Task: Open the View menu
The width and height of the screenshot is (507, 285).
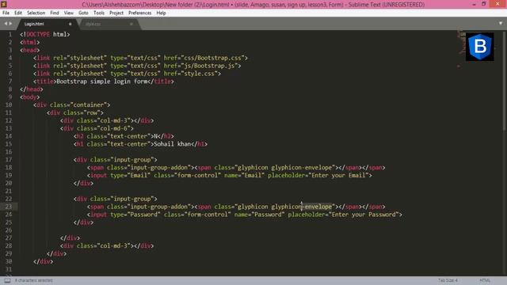Action: [69, 13]
